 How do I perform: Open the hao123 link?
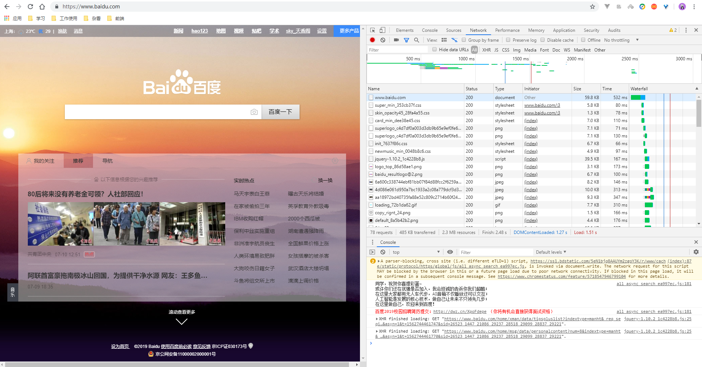[200, 31]
